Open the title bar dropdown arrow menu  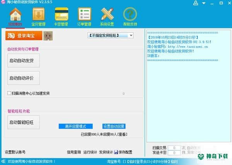pyautogui.click(x=204, y=3)
